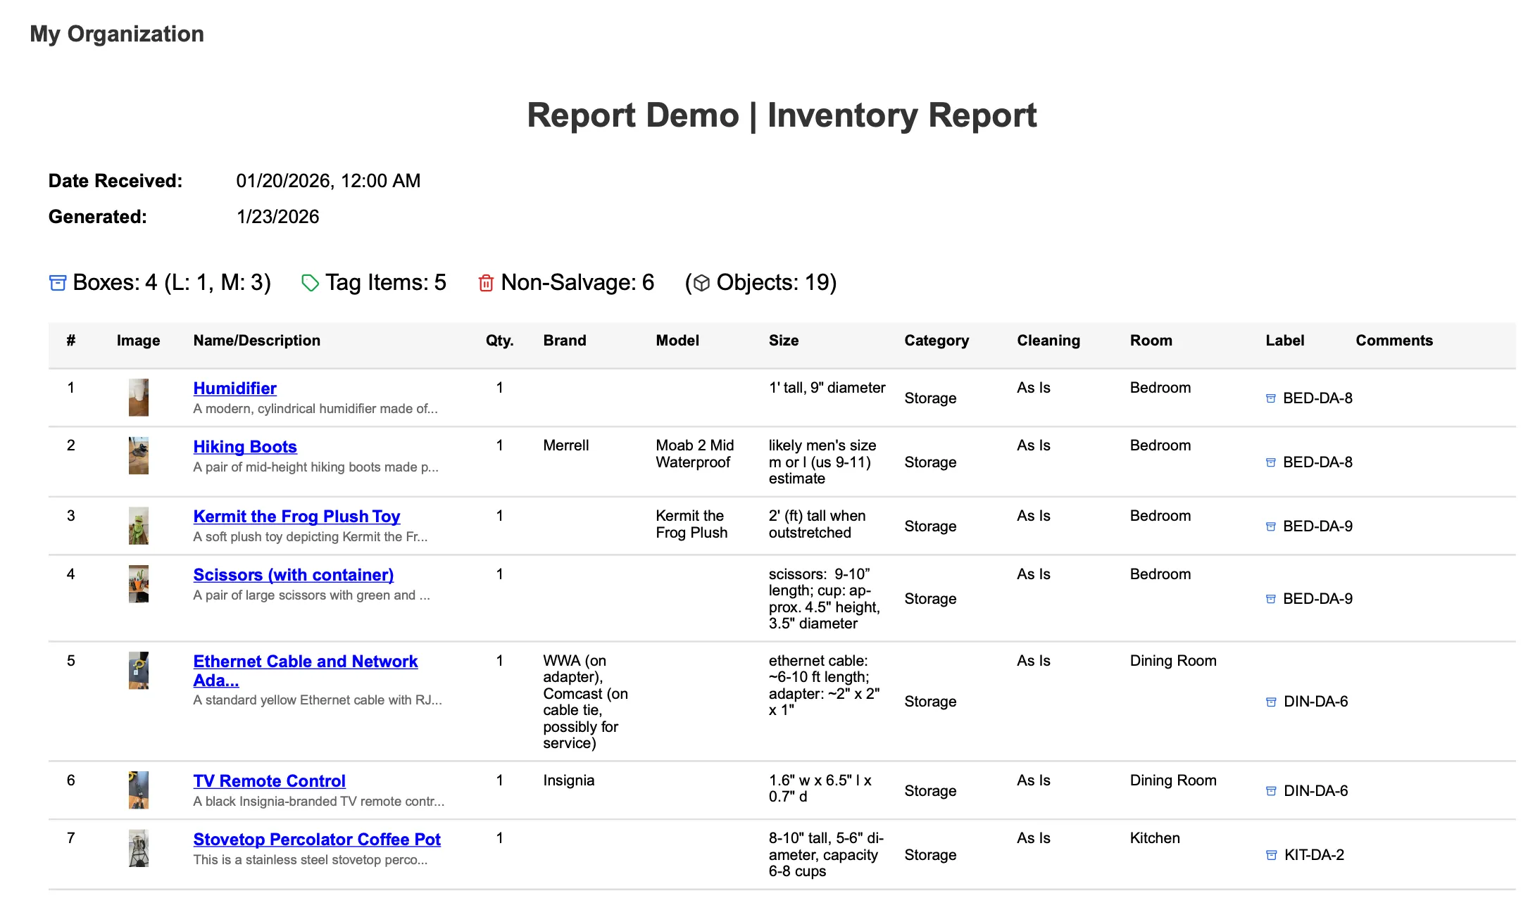The width and height of the screenshot is (1528, 898).
Task: Click the Generated date 1/23/2026
Action: 277,217
